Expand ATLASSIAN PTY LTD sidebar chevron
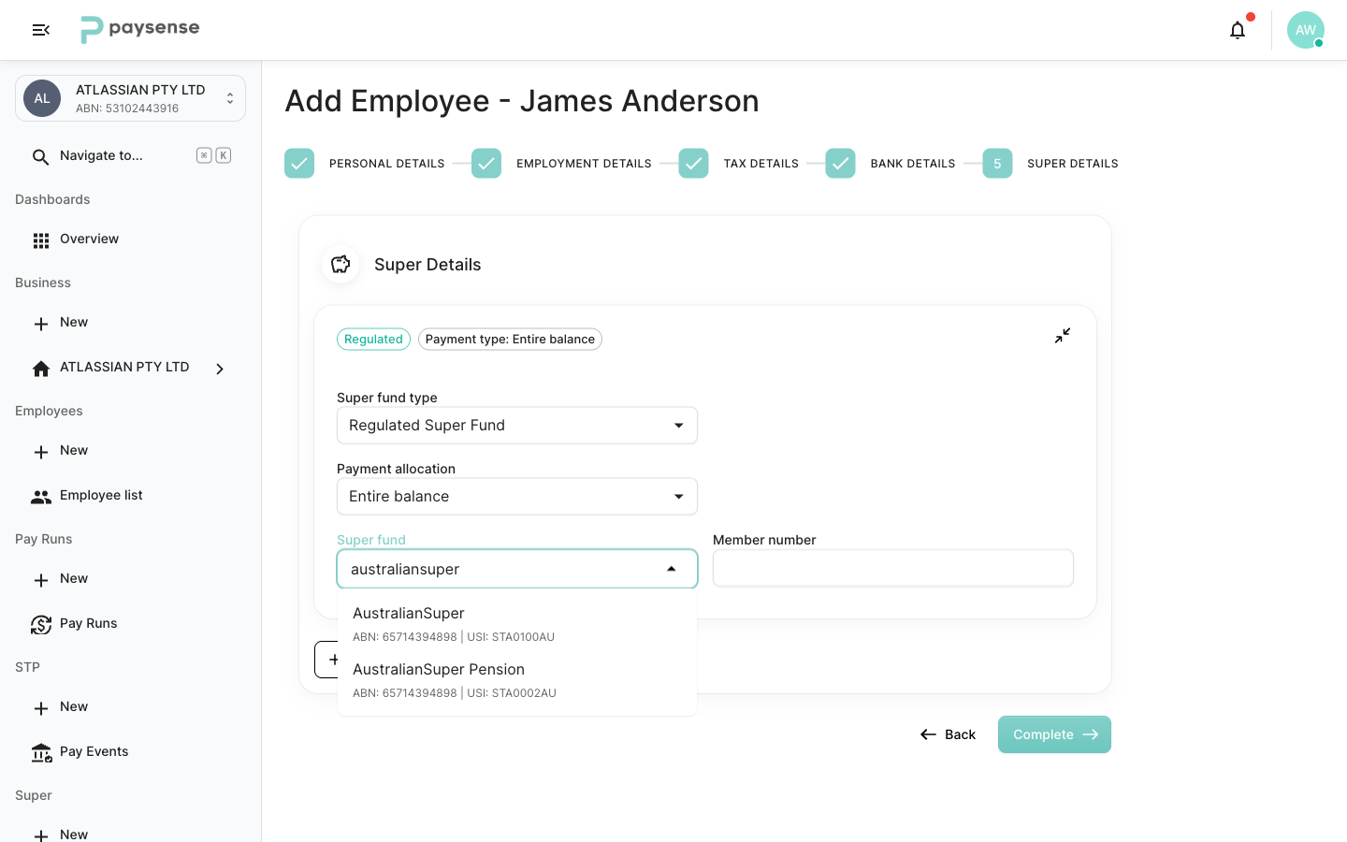1347x842 pixels. coord(220,369)
